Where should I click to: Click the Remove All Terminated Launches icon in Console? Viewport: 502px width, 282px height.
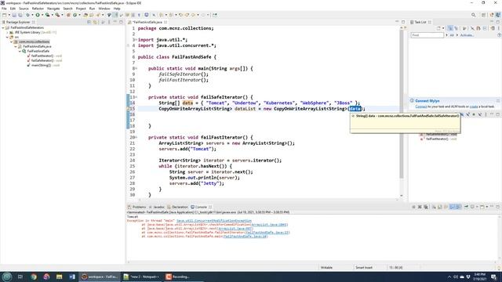425,207
